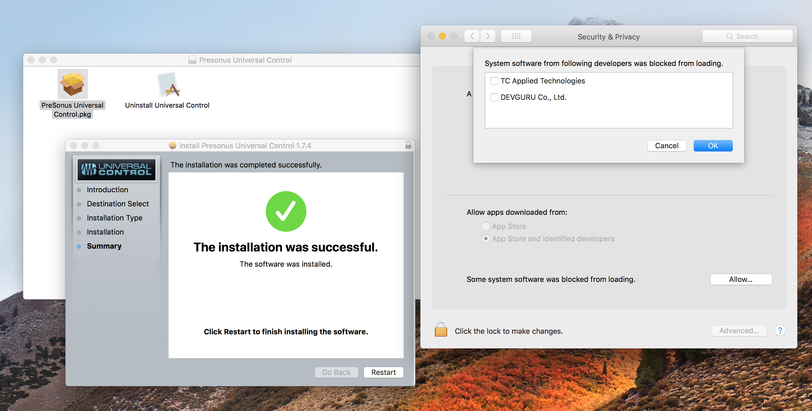Minimize the Security & Privacy window
812x411 pixels.
(442, 36)
